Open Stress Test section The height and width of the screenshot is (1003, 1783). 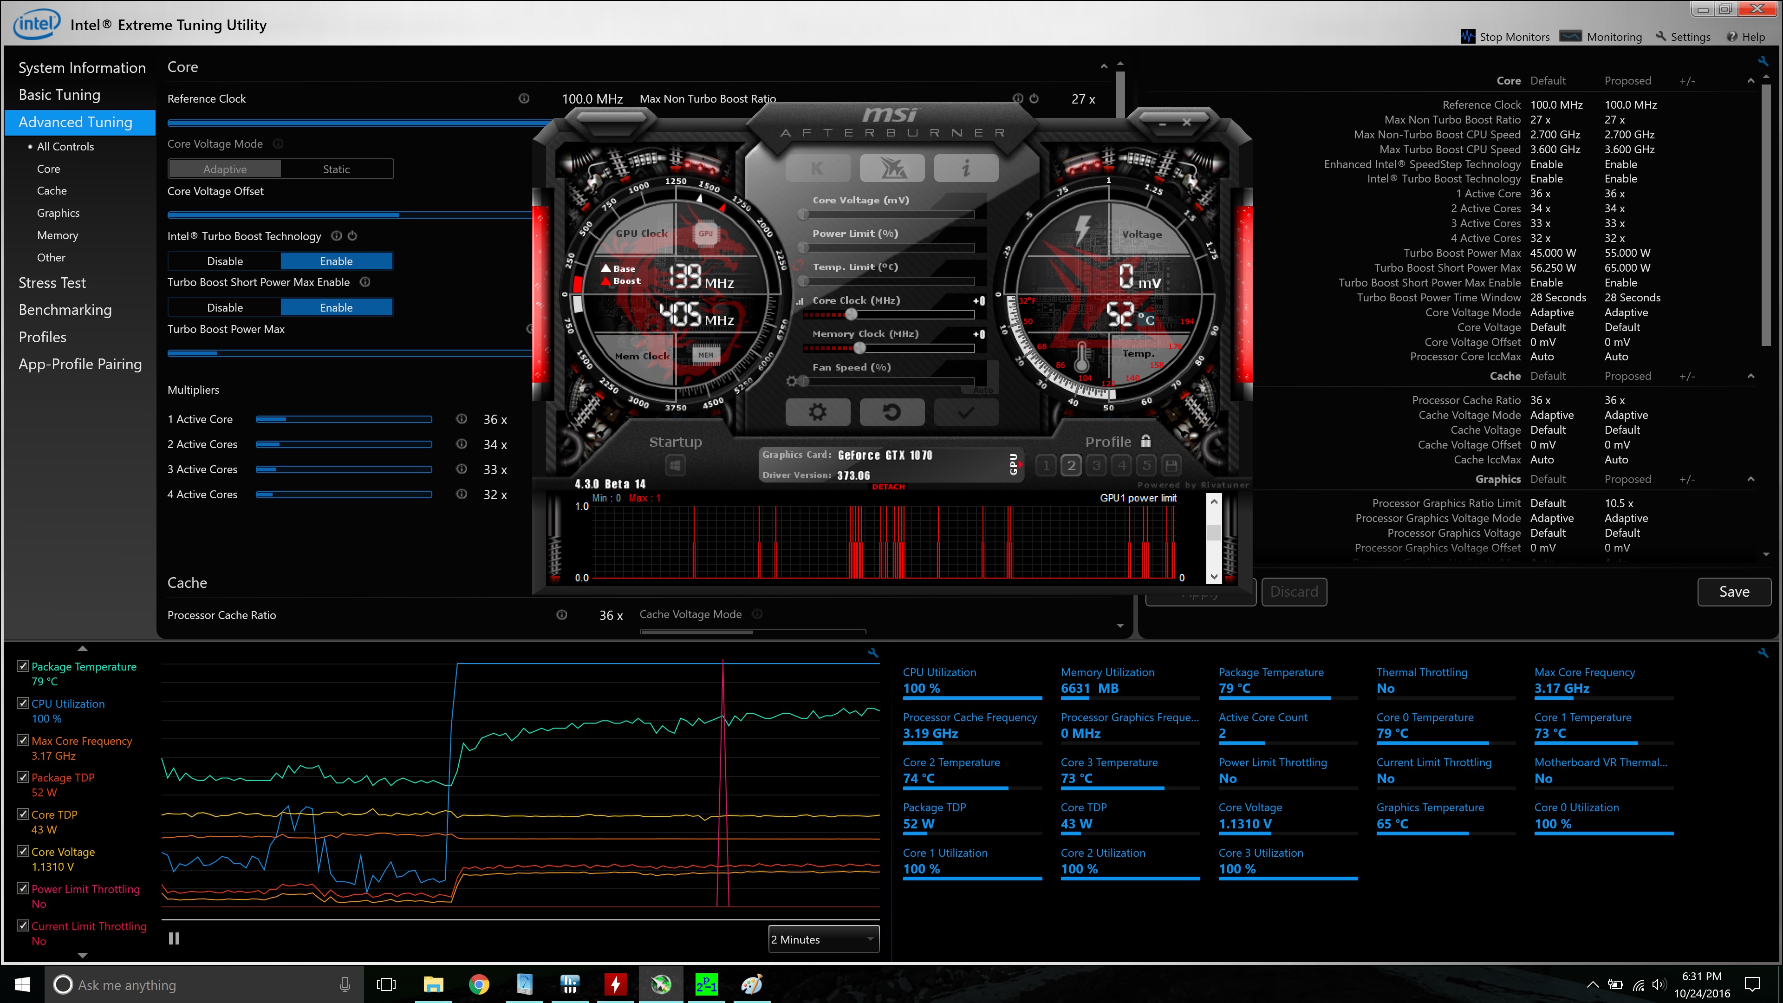52,282
